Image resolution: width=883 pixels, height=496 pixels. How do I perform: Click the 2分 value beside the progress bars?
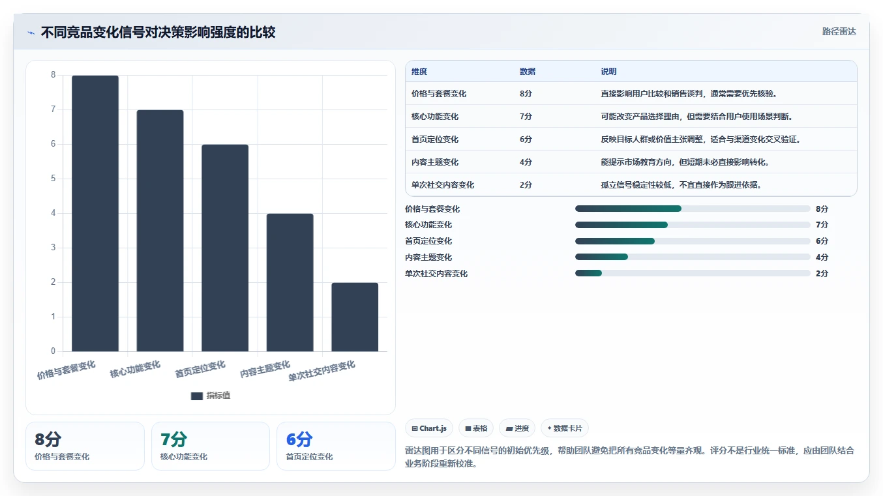click(822, 274)
